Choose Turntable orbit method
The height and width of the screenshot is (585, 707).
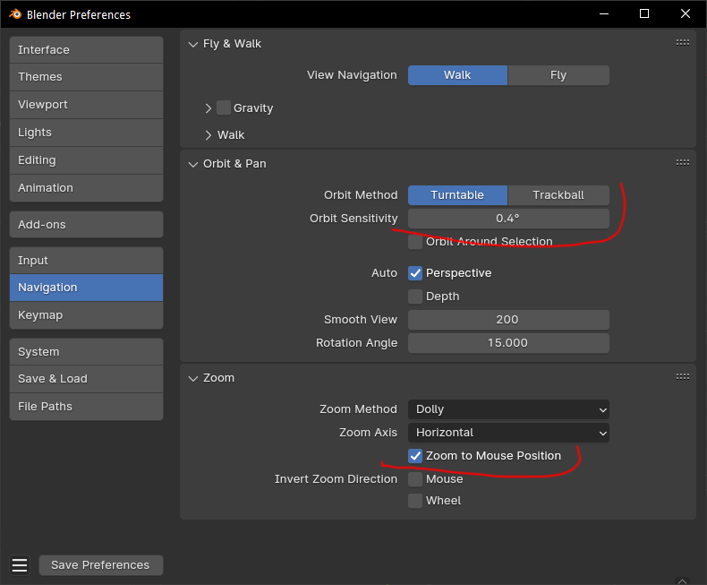pyautogui.click(x=457, y=195)
